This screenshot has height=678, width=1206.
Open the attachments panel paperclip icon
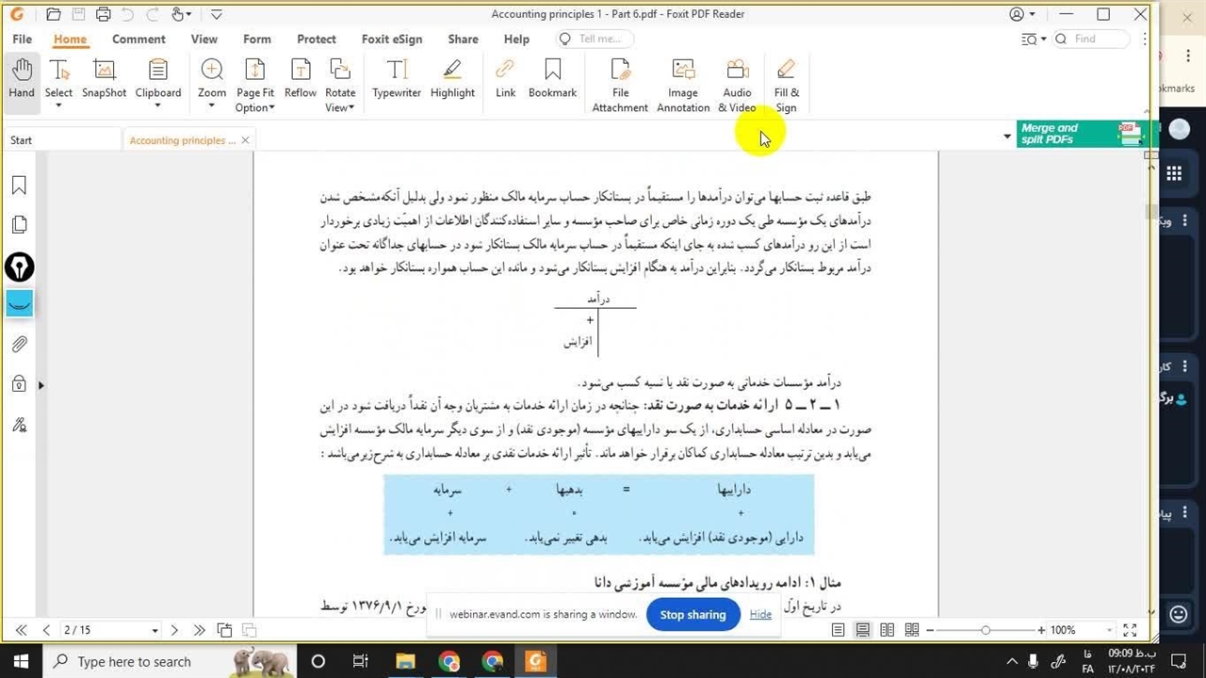click(19, 345)
